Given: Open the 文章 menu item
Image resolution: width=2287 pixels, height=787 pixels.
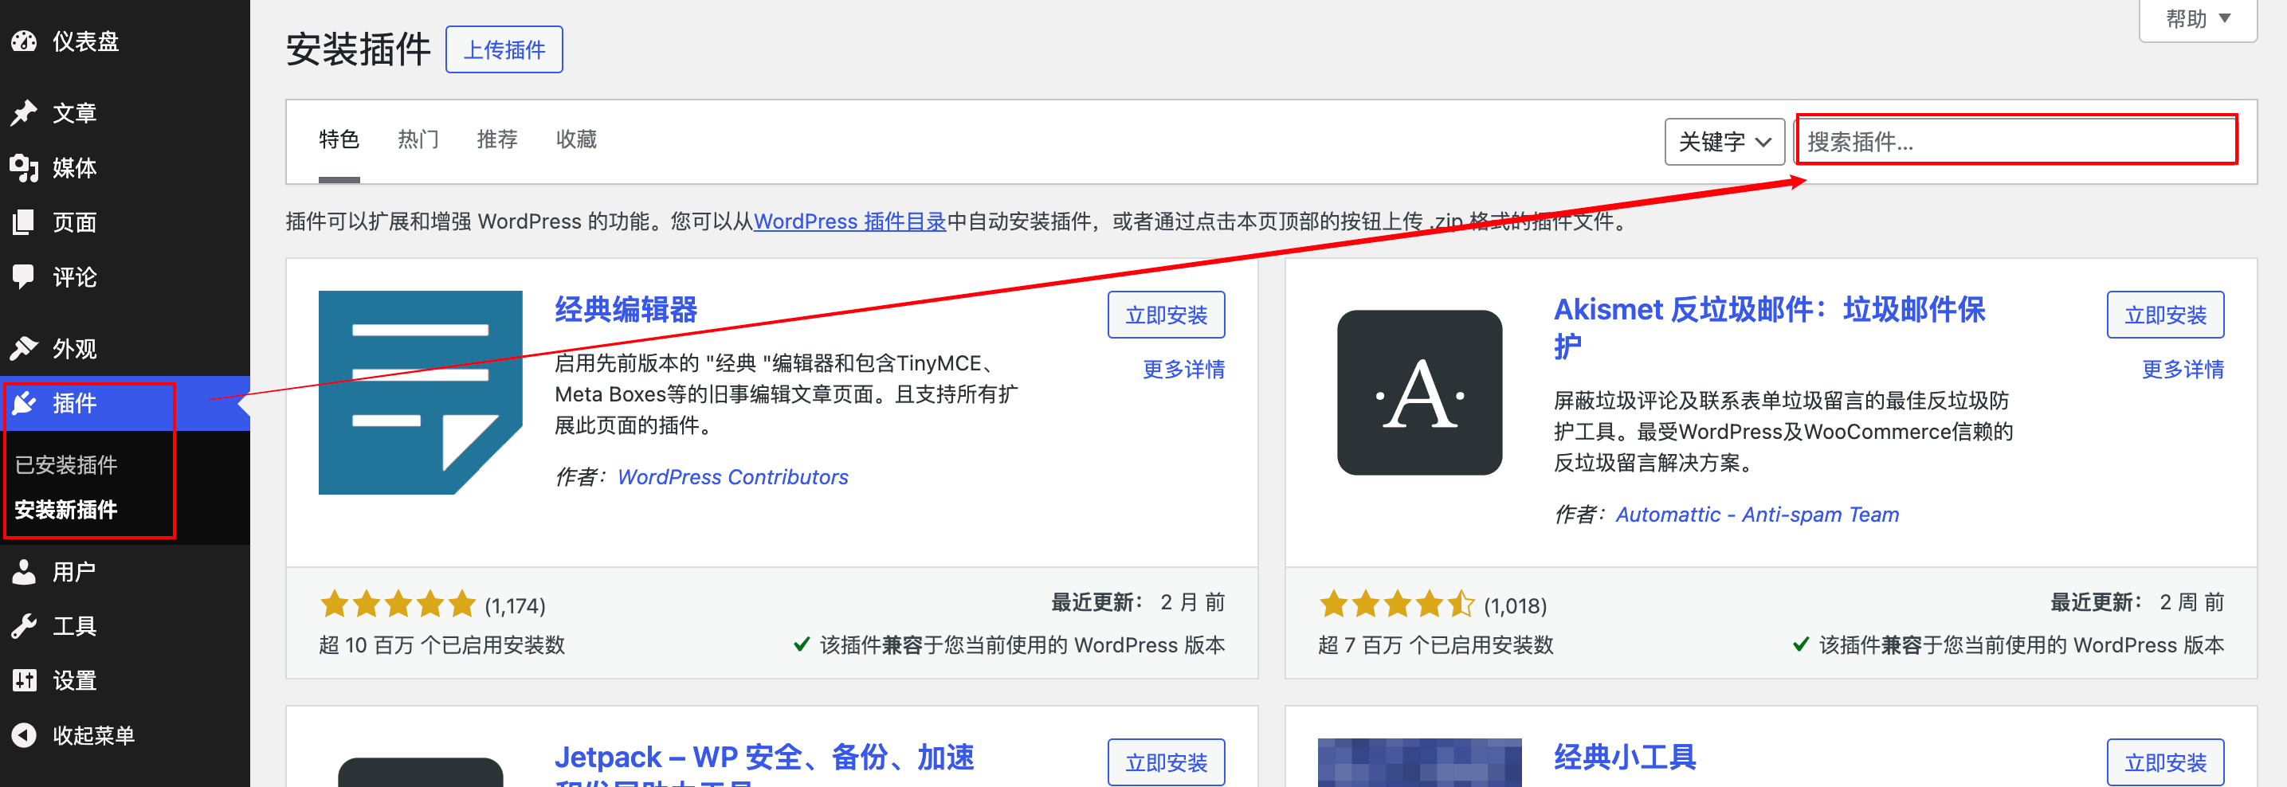Looking at the screenshot, I should (x=75, y=112).
